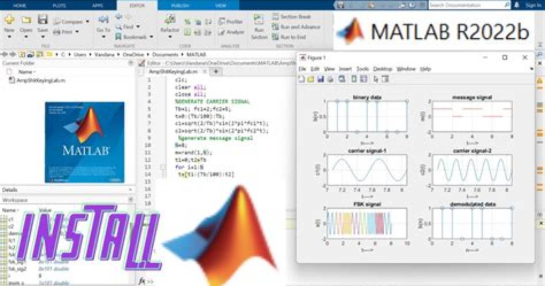Click the Run Section icon

coord(258,20)
